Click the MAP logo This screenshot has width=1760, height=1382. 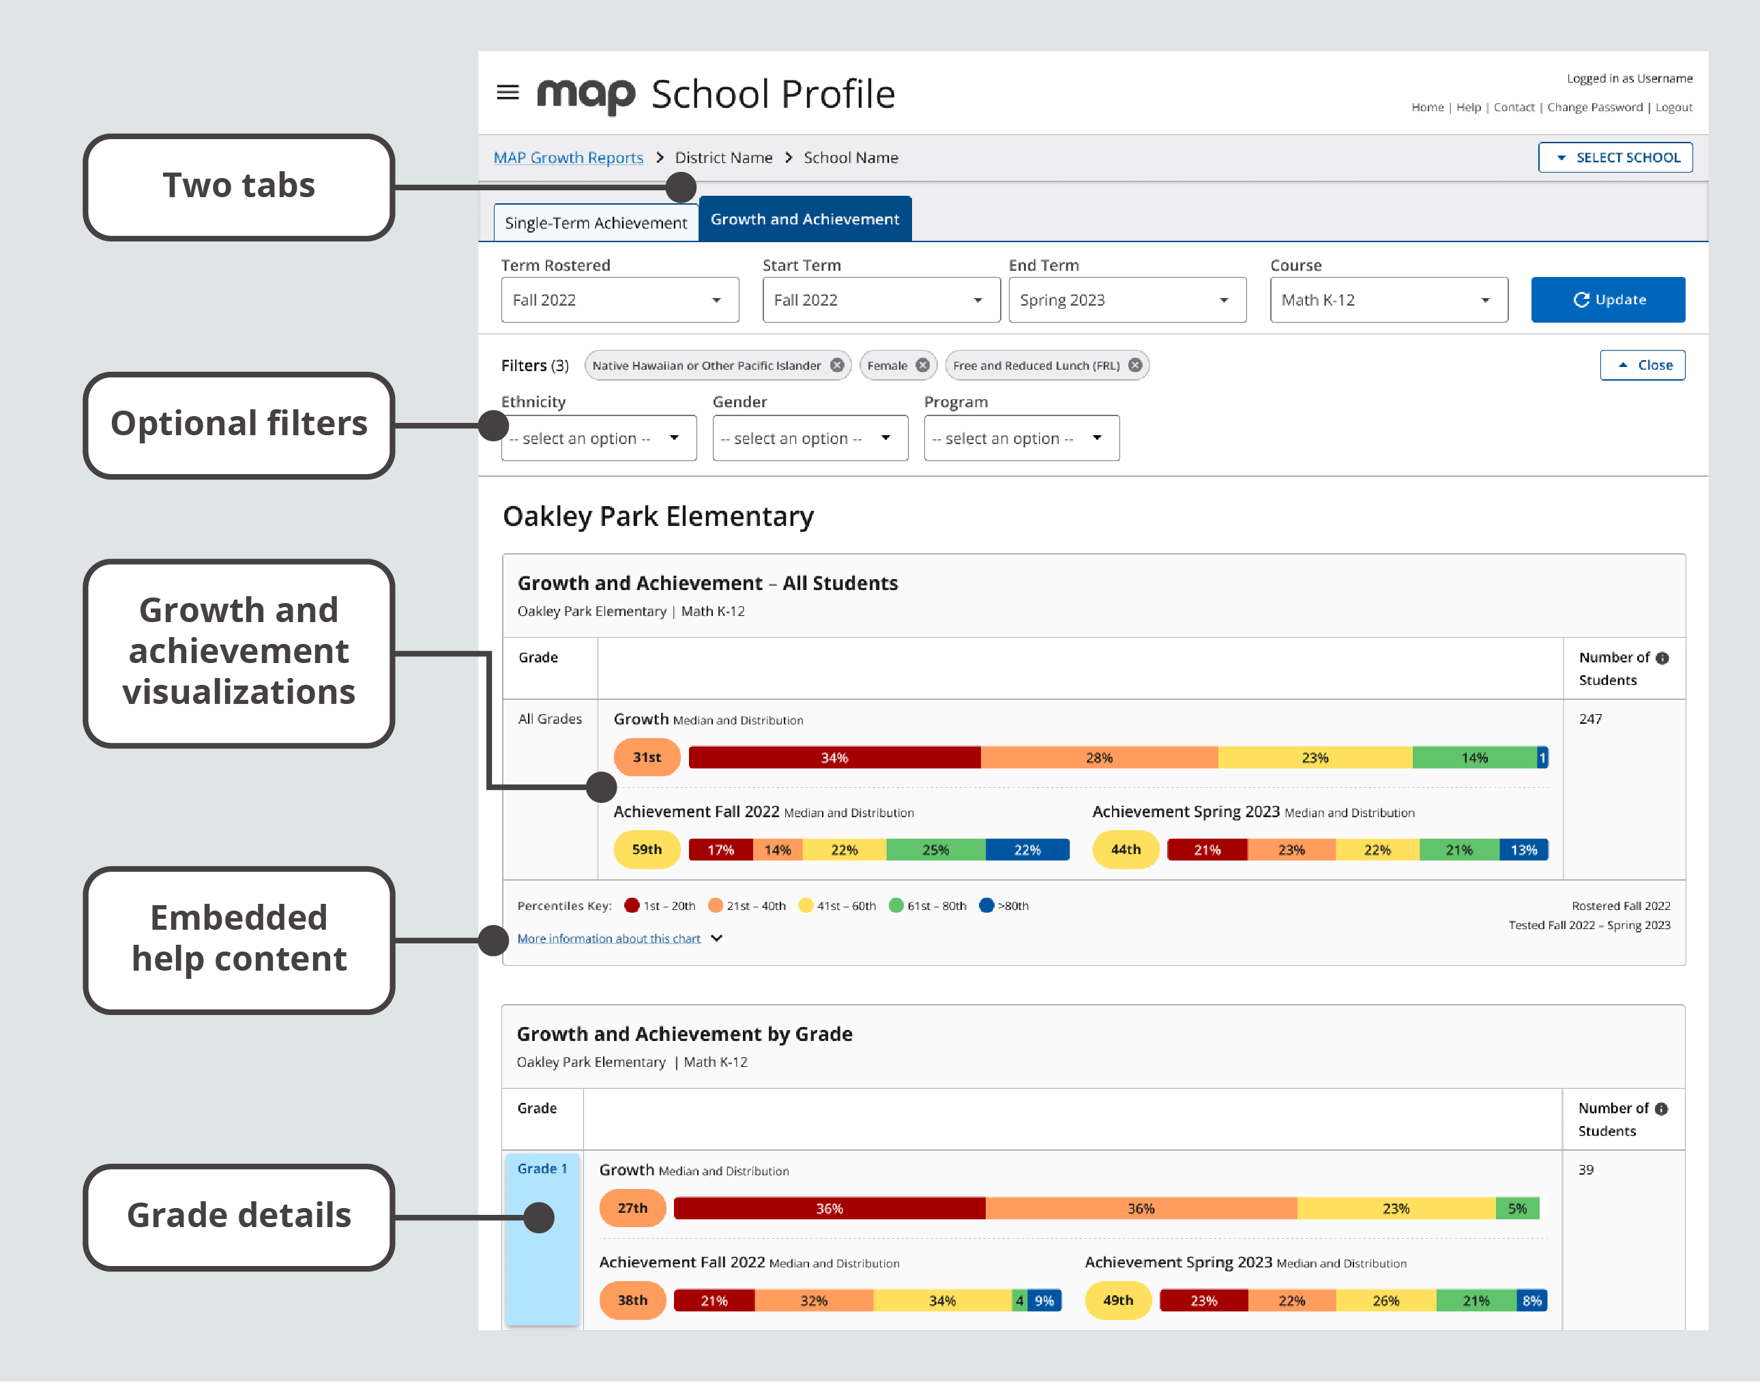[586, 93]
